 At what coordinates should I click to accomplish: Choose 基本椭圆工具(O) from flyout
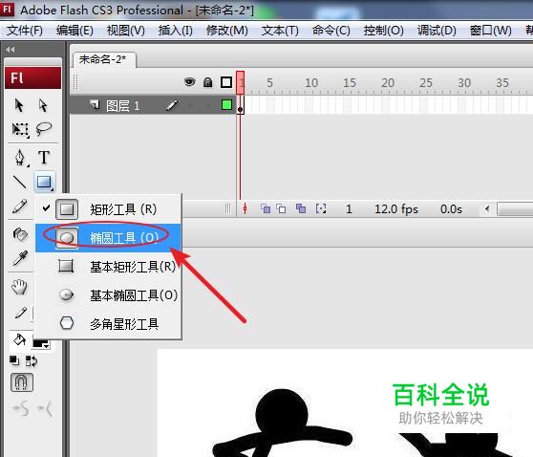pos(109,295)
